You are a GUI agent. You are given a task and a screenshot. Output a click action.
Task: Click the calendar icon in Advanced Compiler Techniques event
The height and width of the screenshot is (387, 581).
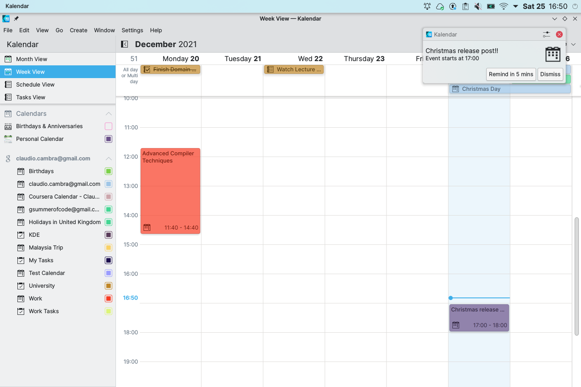point(147,227)
